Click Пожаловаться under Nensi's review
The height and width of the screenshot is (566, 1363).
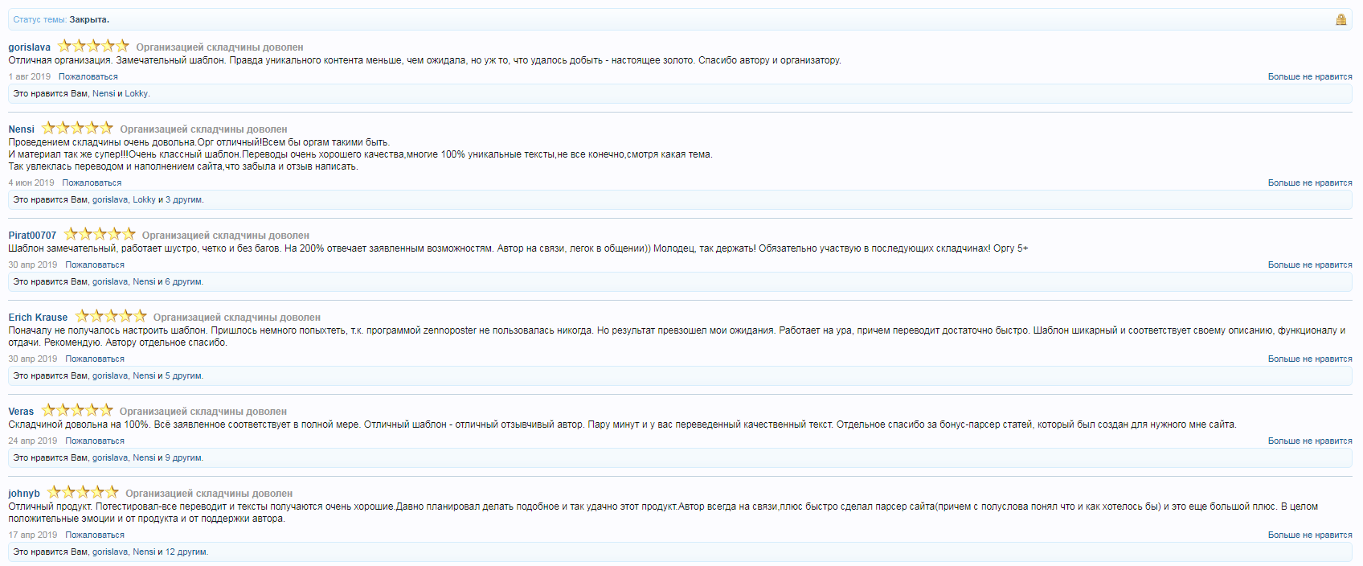coord(92,183)
